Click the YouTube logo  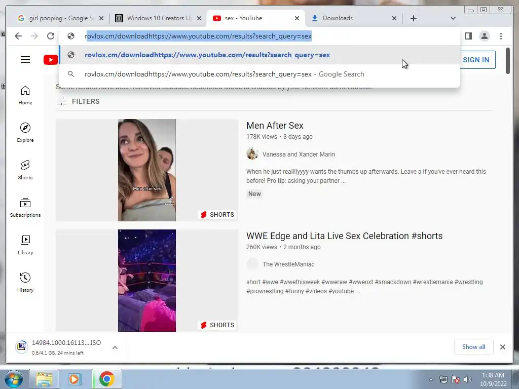(x=51, y=60)
